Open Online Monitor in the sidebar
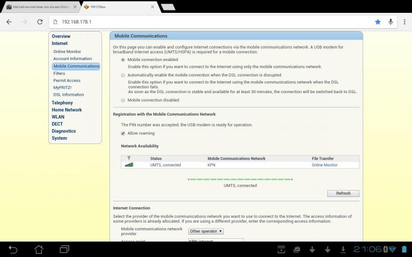 (67, 51)
